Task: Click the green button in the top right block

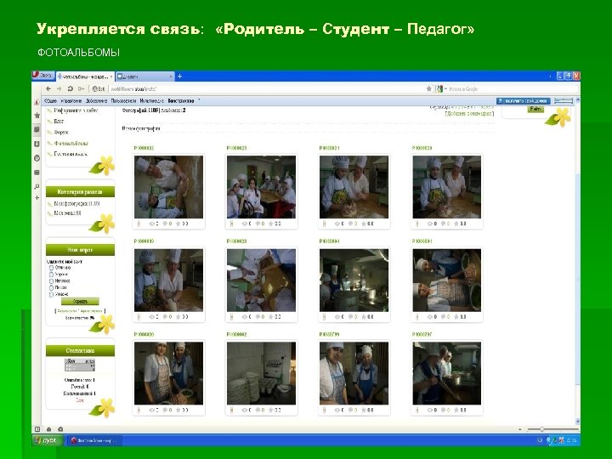Action: (535, 110)
